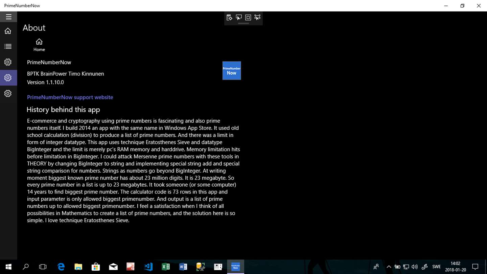Click the blue PrimeNumber Now logo tile
Image resolution: width=487 pixels, height=274 pixels.
(232, 70)
